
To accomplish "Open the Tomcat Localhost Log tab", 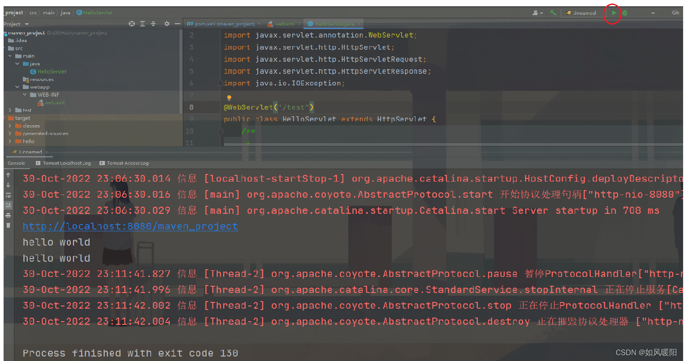I will 63,163.
